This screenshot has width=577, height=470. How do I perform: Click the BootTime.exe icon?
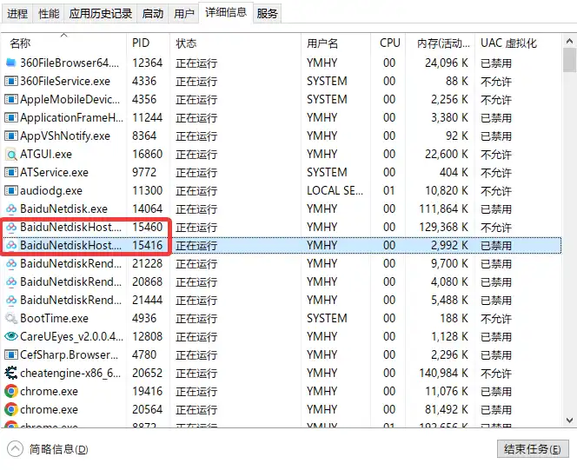pyautogui.click(x=11, y=318)
